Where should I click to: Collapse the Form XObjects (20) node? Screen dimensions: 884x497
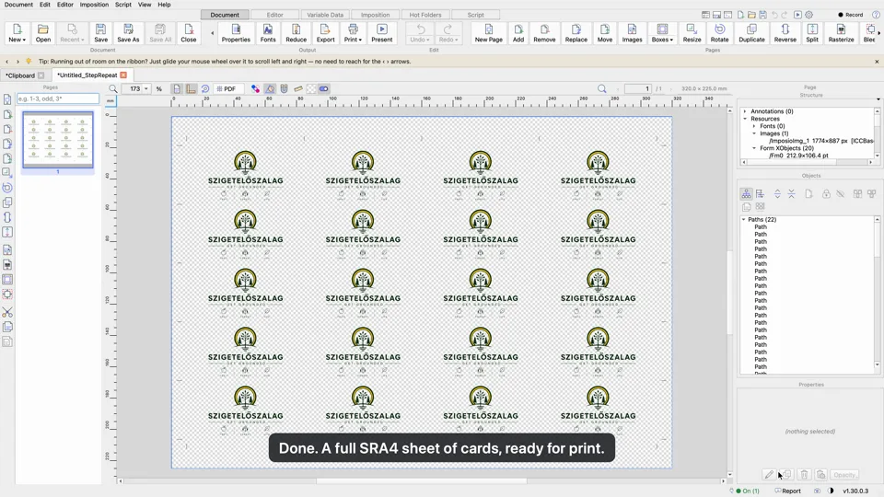tap(754, 148)
